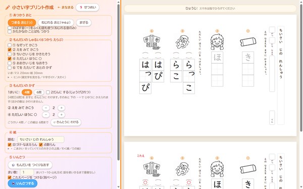This screenshot has height=189, width=303.
Task: Click the blue いんさつする print button
Action: tap(23, 183)
